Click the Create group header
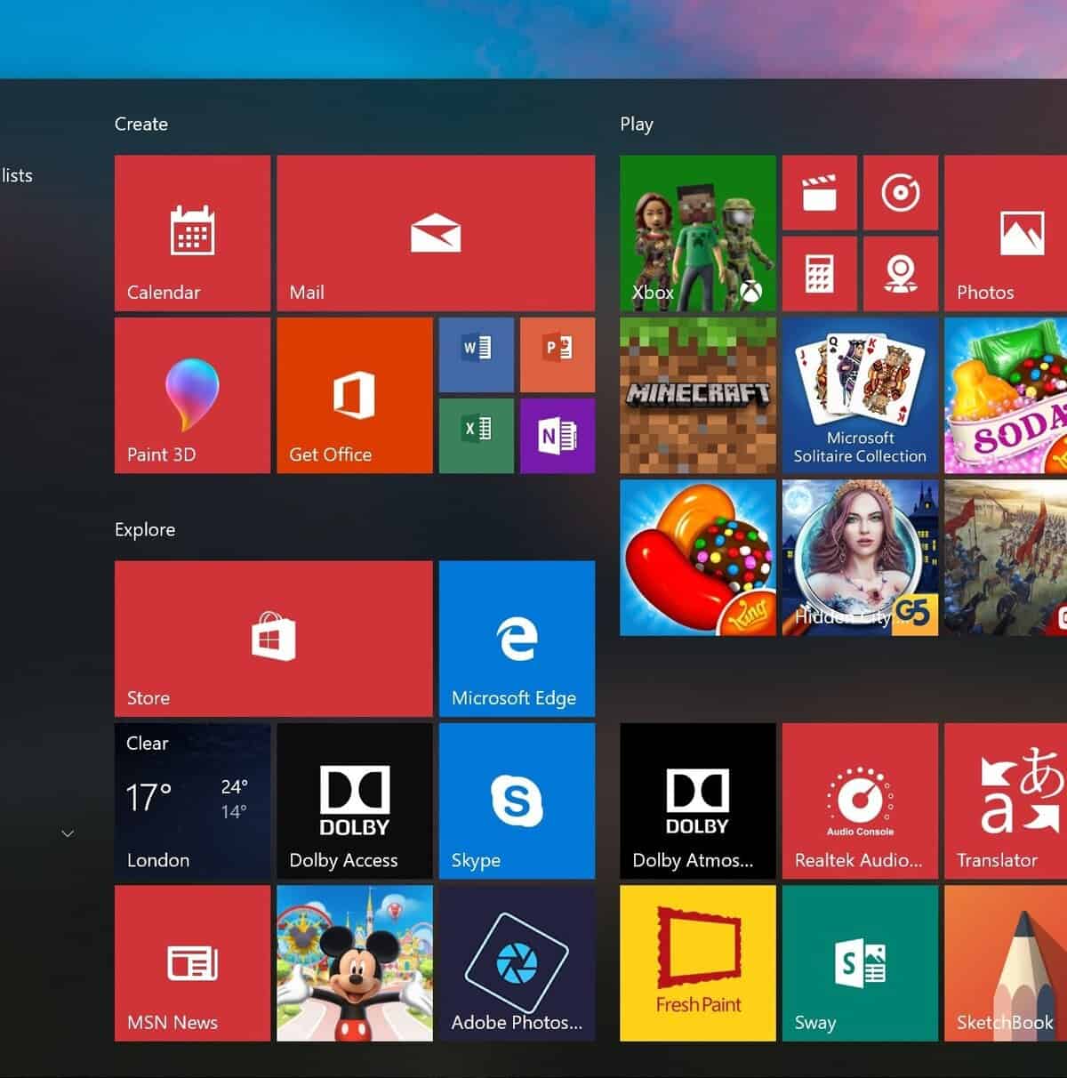 pyautogui.click(x=141, y=125)
